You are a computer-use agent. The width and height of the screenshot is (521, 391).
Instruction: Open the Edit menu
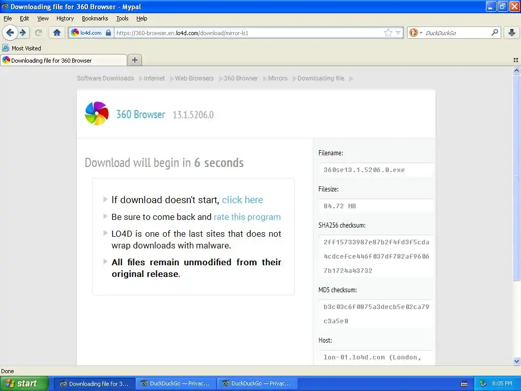pyautogui.click(x=24, y=18)
